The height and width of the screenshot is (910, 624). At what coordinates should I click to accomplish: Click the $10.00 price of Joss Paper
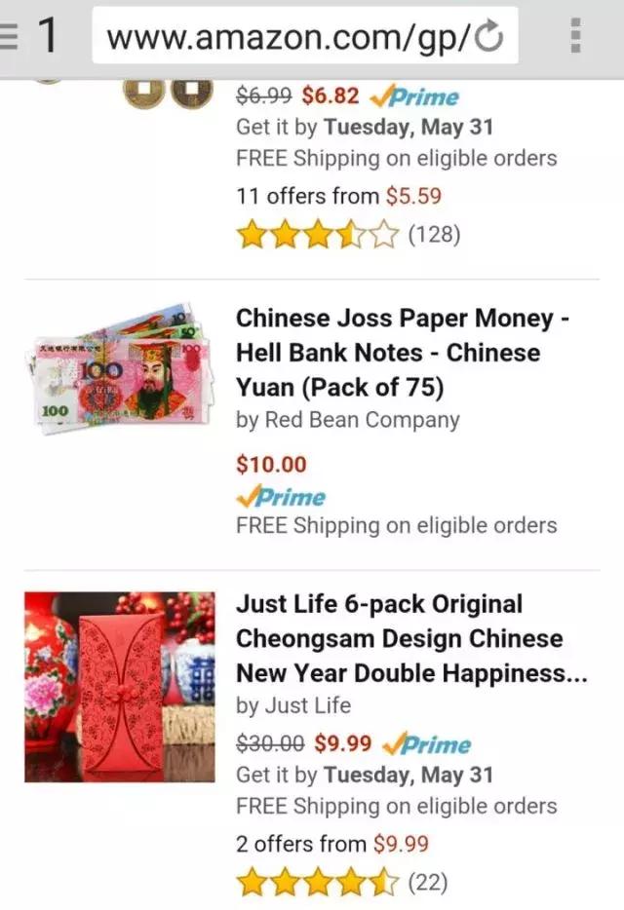[x=271, y=465]
